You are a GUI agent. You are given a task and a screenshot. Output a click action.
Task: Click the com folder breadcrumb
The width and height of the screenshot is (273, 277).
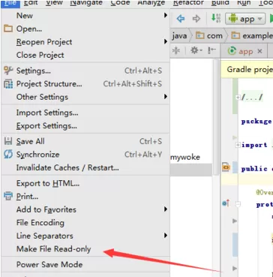coord(209,36)
